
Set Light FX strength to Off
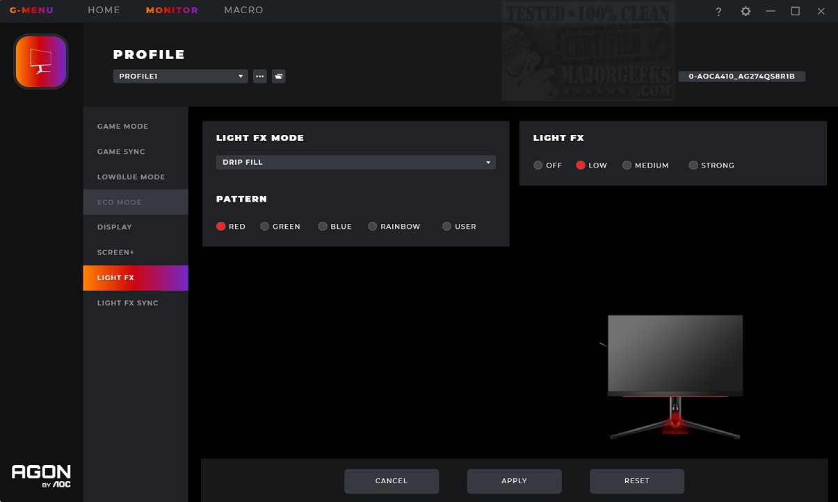tap(538, 165)
